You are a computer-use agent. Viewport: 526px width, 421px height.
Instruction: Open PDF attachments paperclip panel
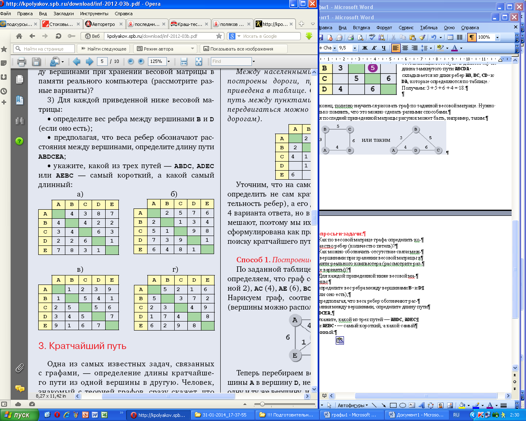click(19, 368)
